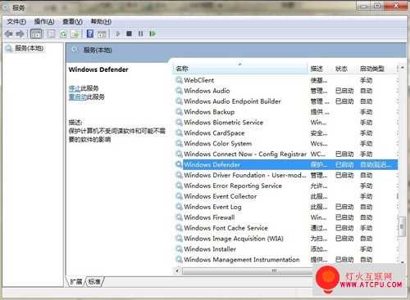Image resolution: width=410 pixels, height=300 pixels.
Task: Click the services icon in title bar
Action: (6, 8)
